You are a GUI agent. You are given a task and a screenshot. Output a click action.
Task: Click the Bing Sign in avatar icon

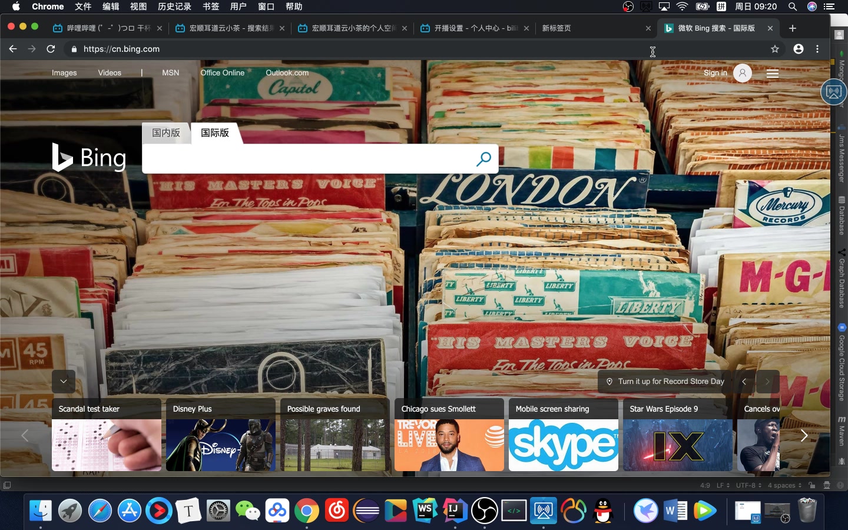743,73
